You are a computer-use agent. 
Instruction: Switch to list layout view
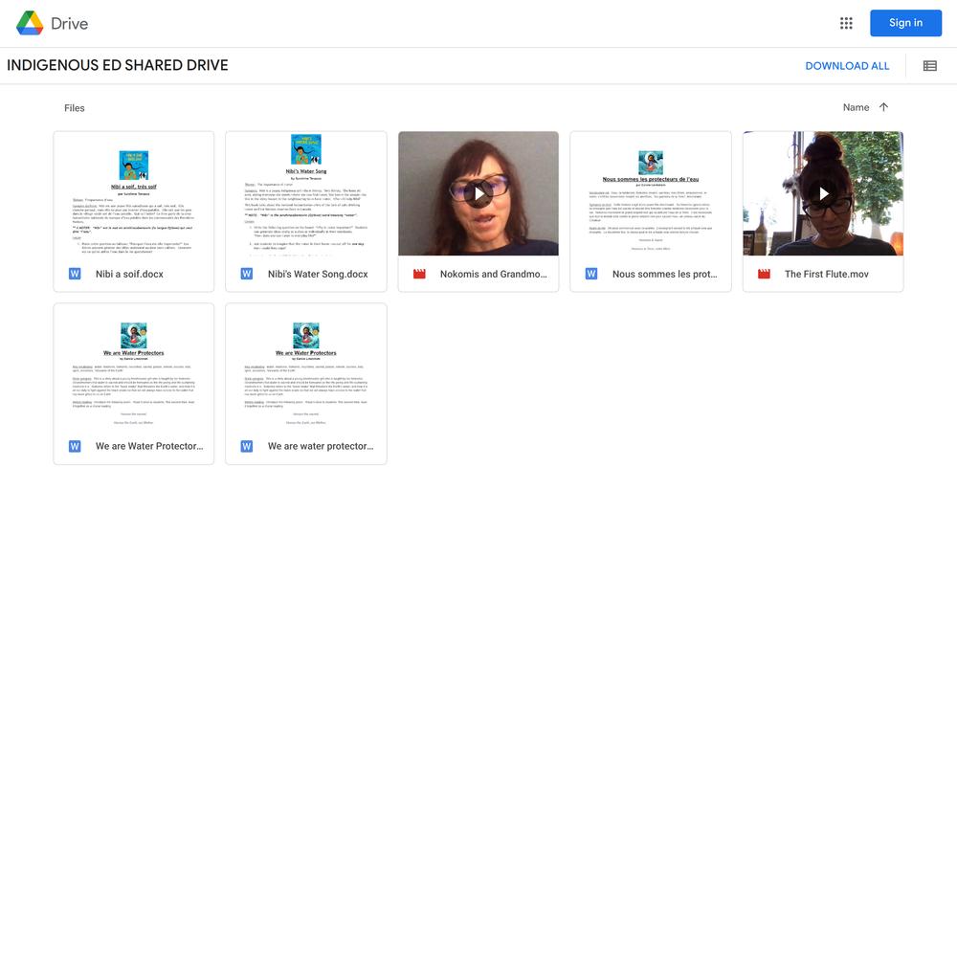point(930,66)
